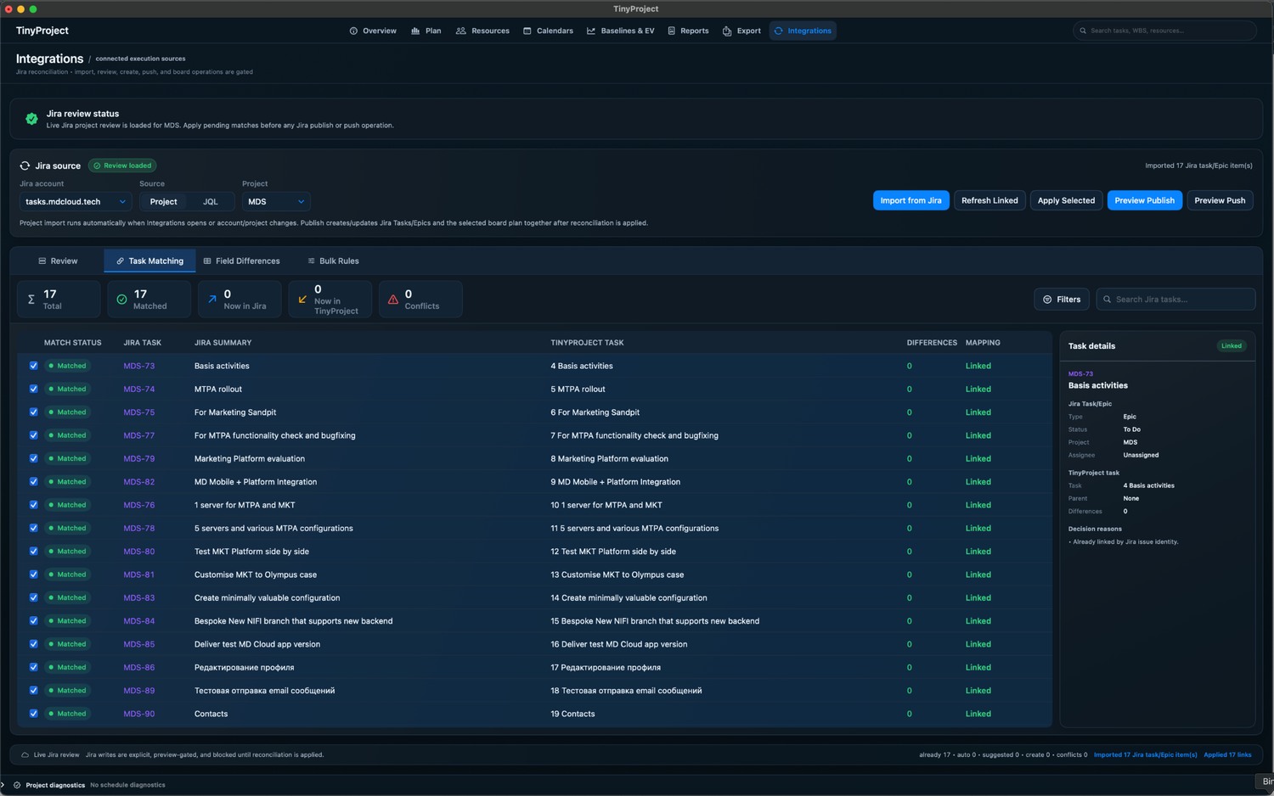Screen dimensions: 1274x796
Task: Click the Conflicts warning triangle icon
Action: point(393,300)
